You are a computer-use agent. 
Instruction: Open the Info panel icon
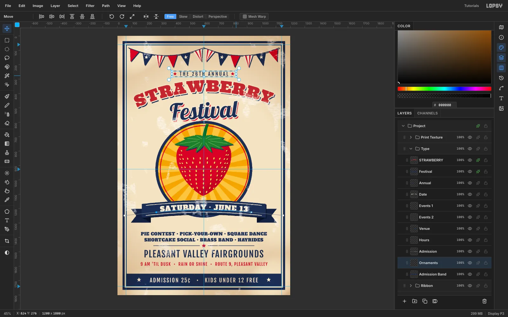tap(501, 37)
